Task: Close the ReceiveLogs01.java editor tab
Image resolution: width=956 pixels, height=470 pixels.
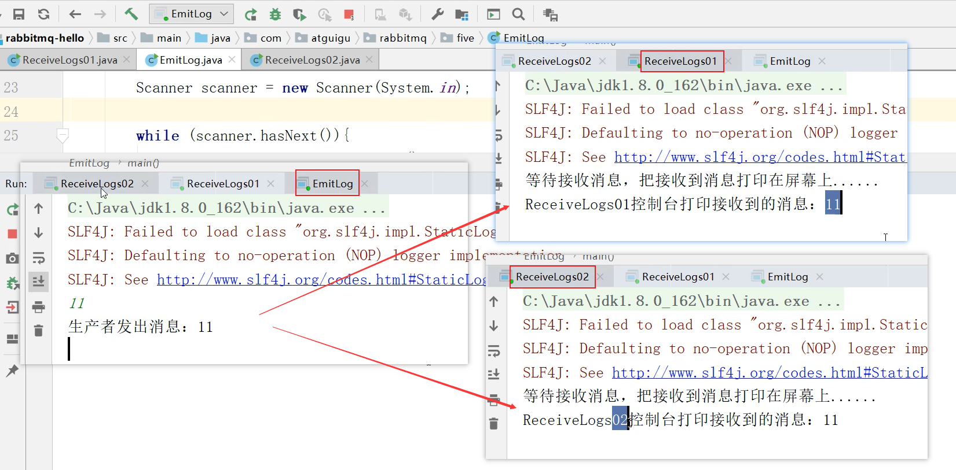Action: click(x=127, y=60)
